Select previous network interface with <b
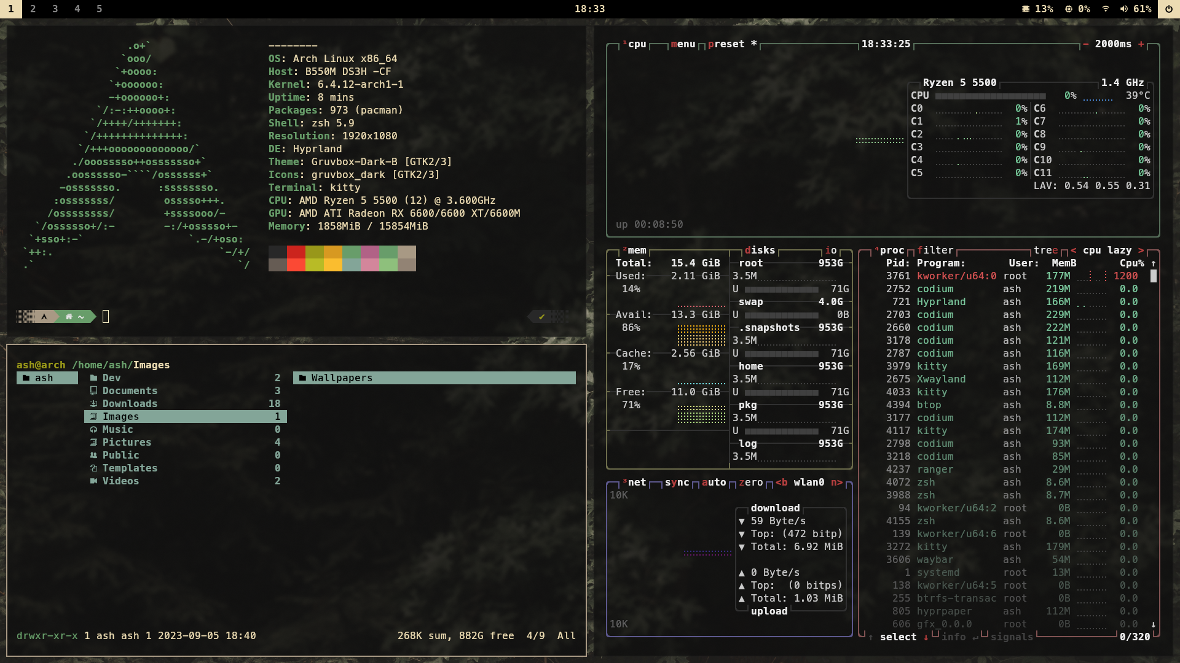This screenshot has width=1180, height=663. (x=781, y=483)
